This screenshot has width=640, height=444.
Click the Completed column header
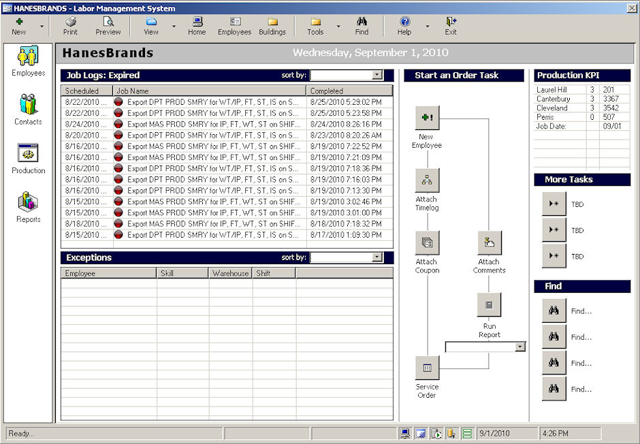[x=349, y=91]
